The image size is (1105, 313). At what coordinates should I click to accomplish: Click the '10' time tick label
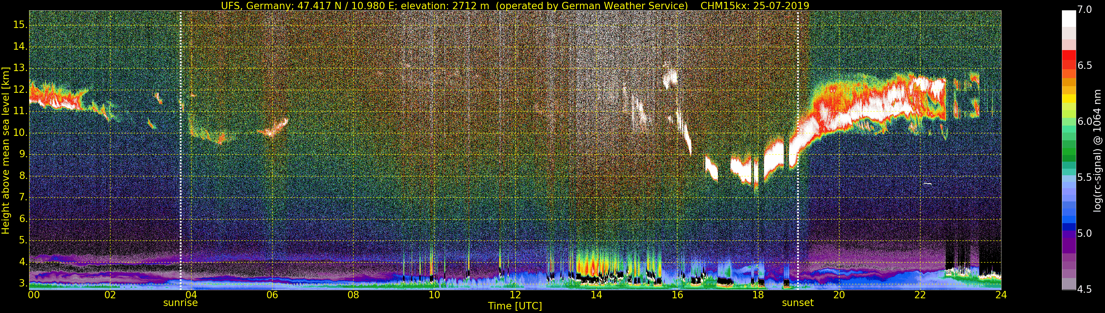pyautogui.click(x=434, y=295)
